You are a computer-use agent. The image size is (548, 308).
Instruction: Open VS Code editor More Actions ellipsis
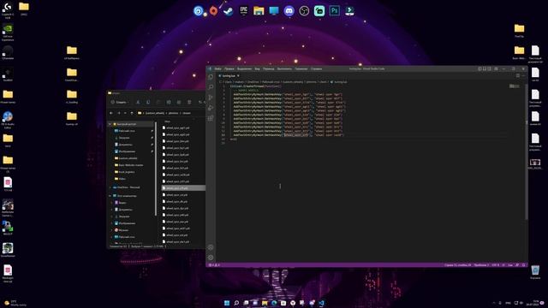click(x=523, y=76)
